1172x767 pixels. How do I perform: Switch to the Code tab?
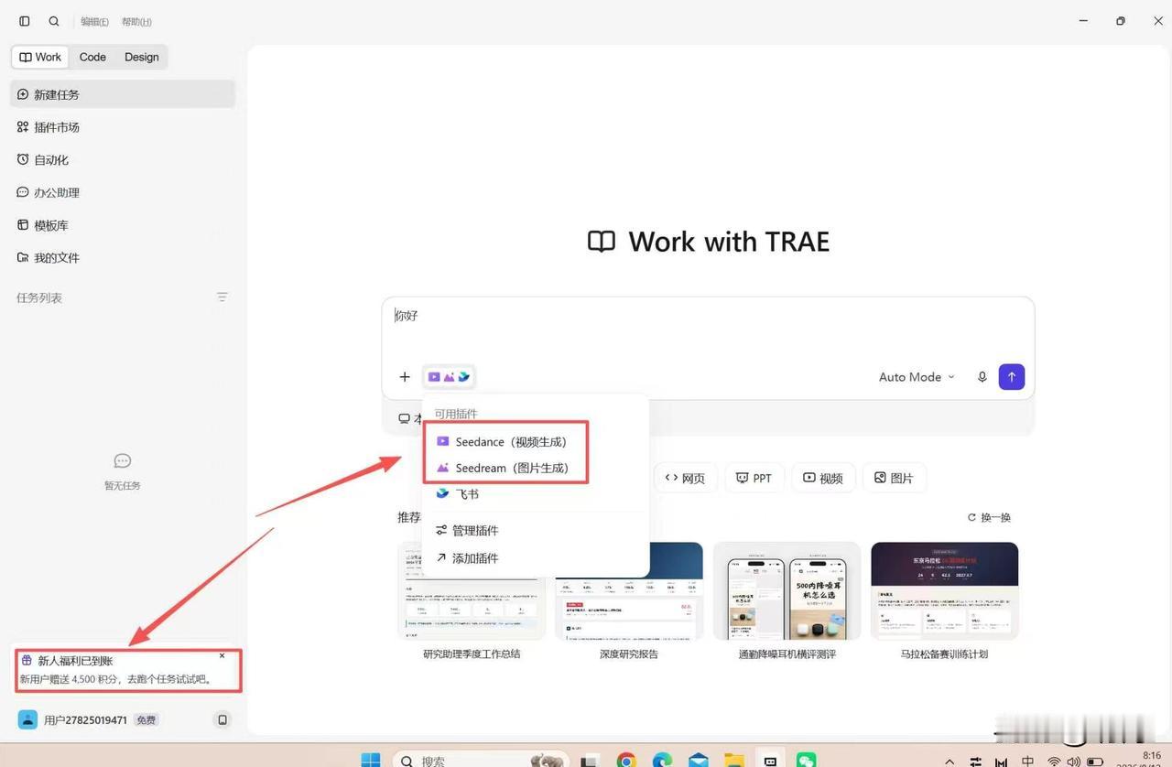pos(92,57)
